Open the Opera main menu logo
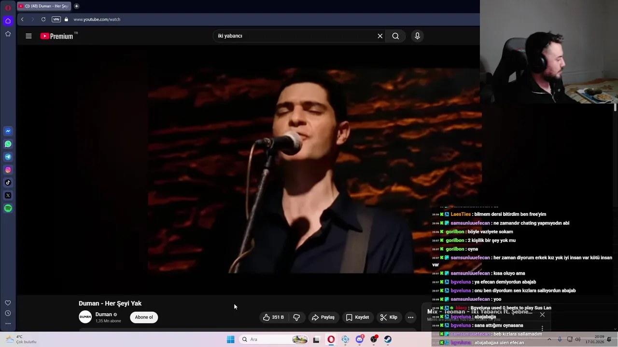 tap(8, 8)
